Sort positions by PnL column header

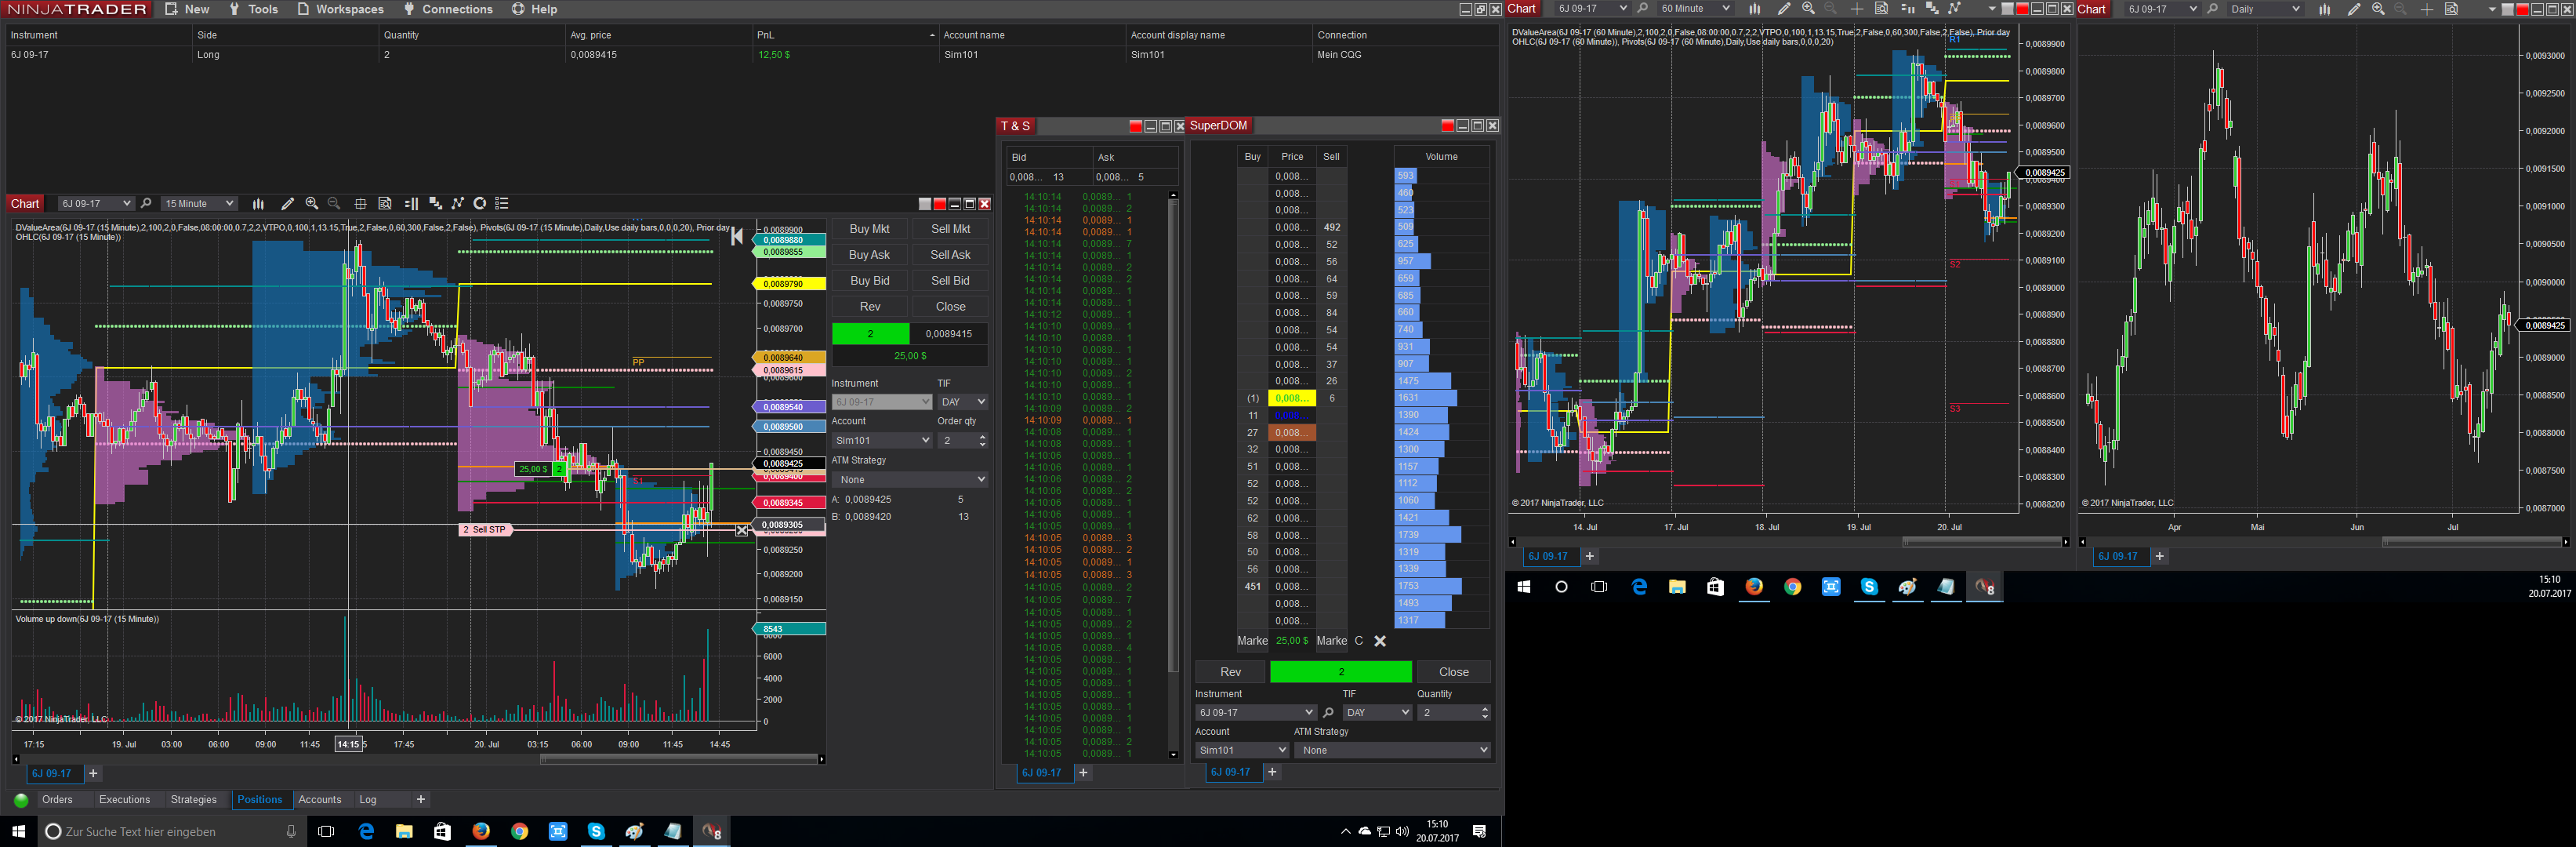tap(845, 35)
